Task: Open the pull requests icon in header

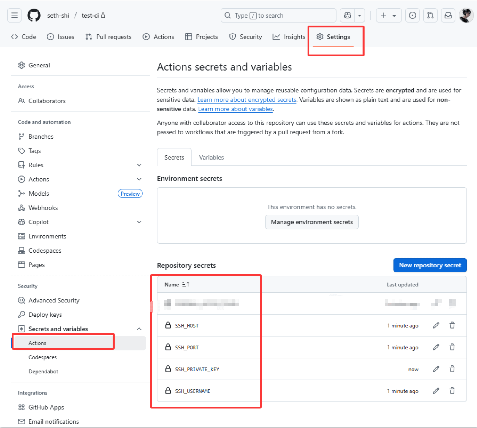Action: pos(430,15)
